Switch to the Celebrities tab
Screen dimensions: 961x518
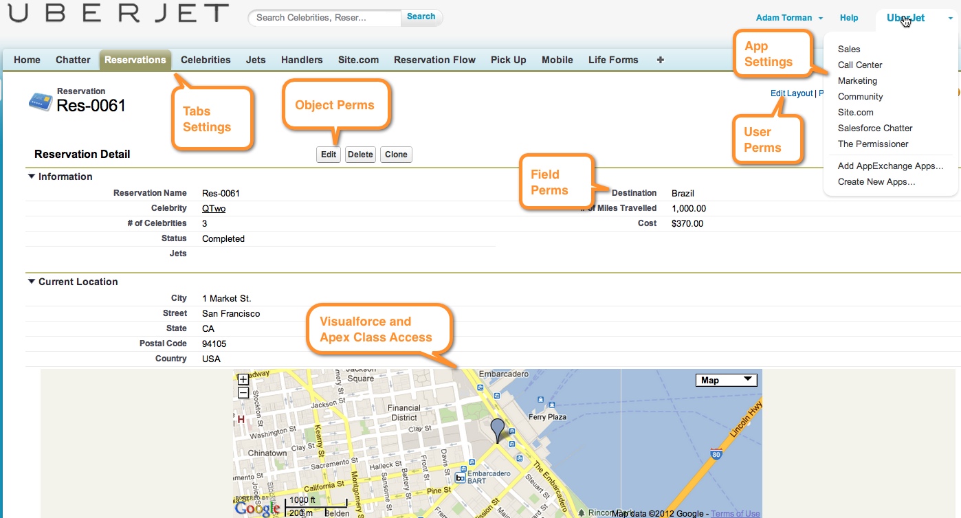pyautogui.click(x=206, y=60)
